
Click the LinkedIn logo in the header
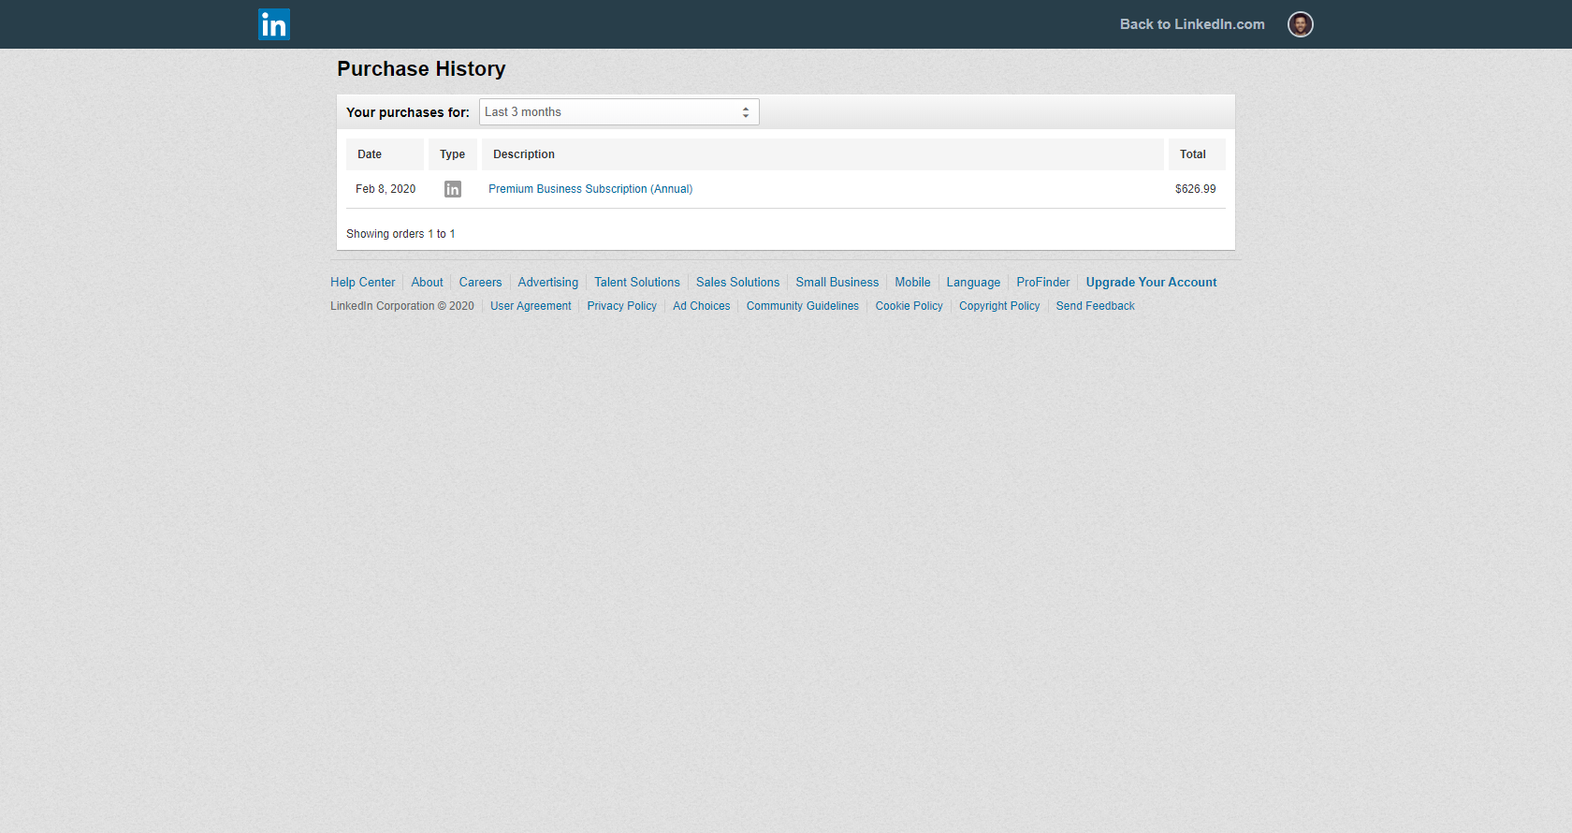(274, 24)
